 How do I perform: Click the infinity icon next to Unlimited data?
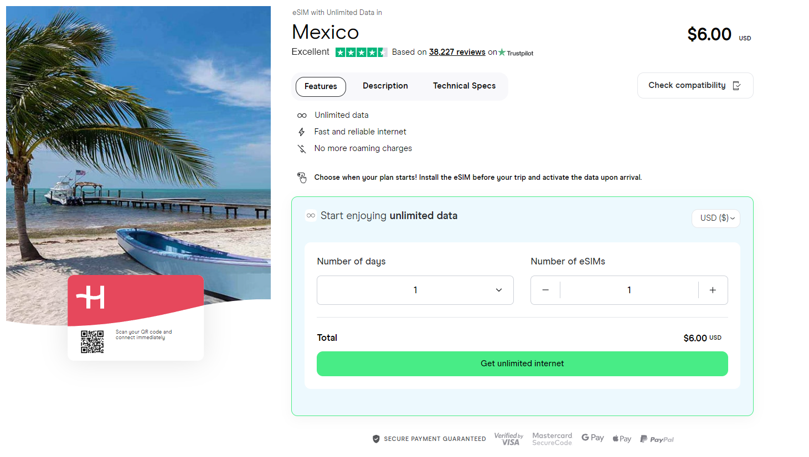tap(302, 115)
